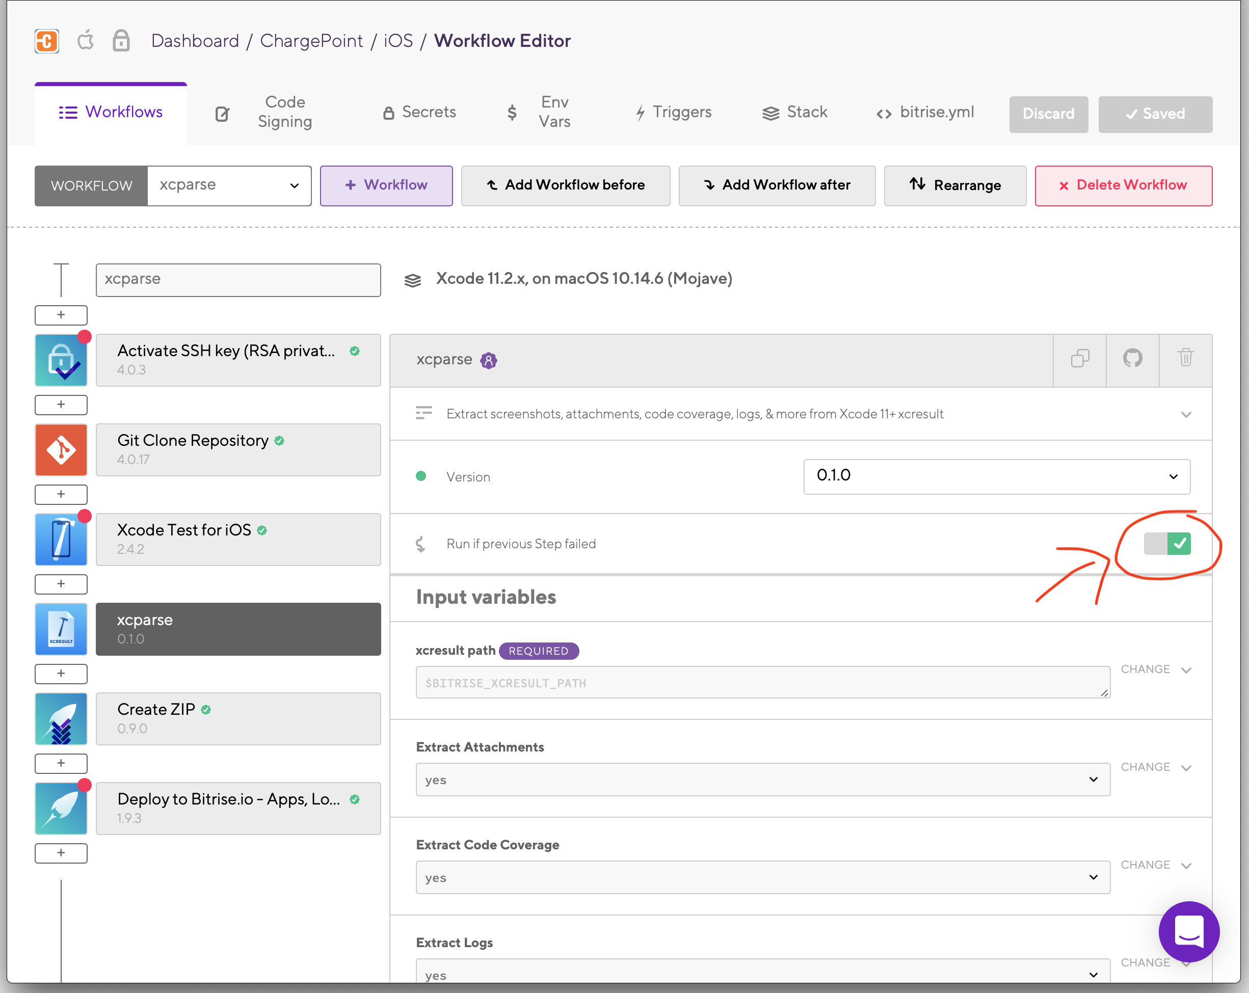Open the workflow selector dropdown showing xcparse

[229, 185]
